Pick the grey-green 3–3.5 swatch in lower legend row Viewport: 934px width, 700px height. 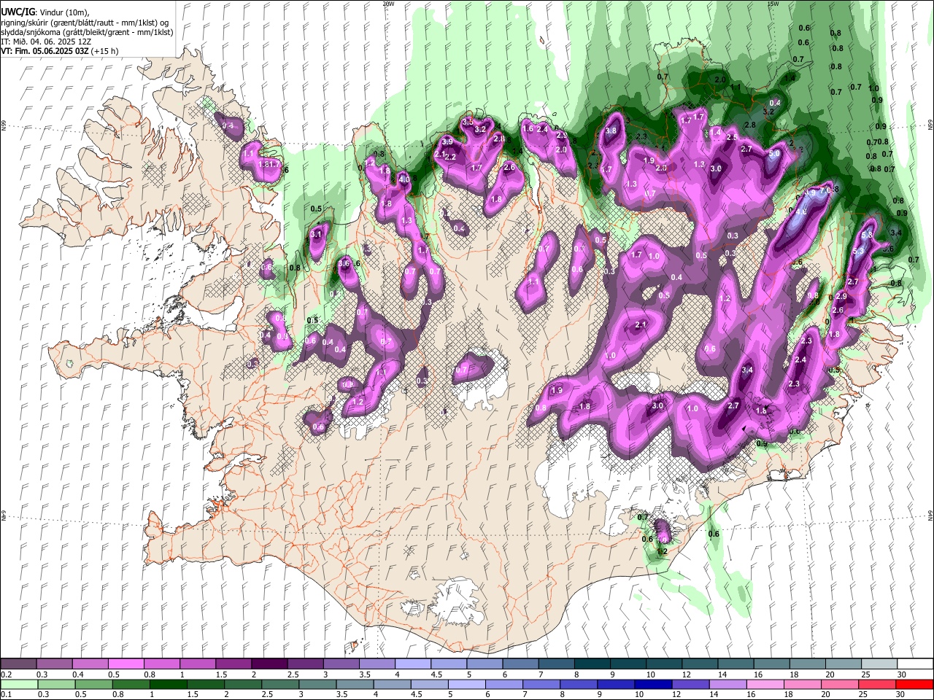coord(317,685)
